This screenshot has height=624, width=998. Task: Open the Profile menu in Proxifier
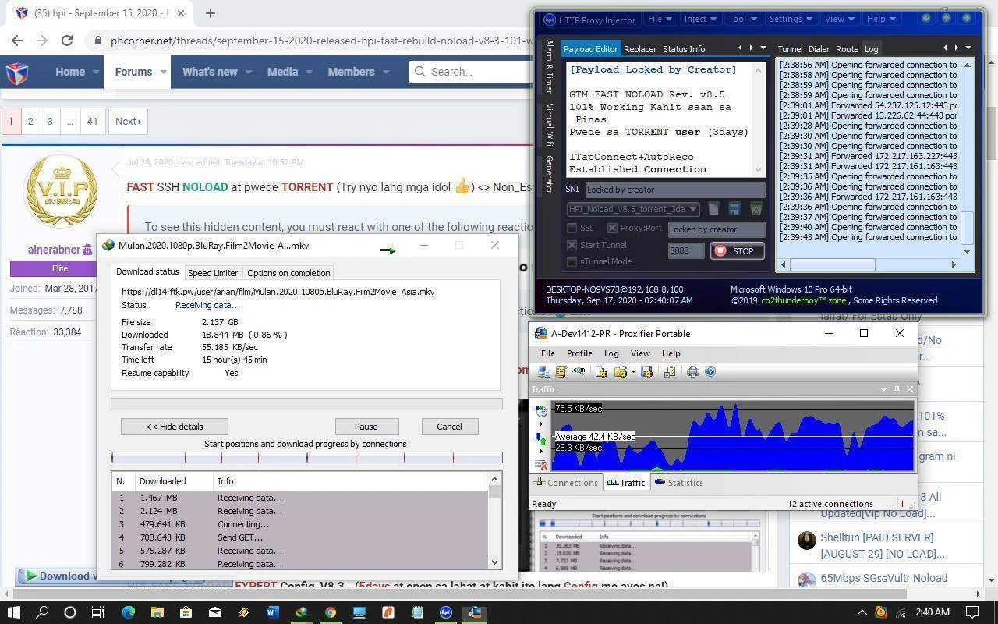point(579,353)
